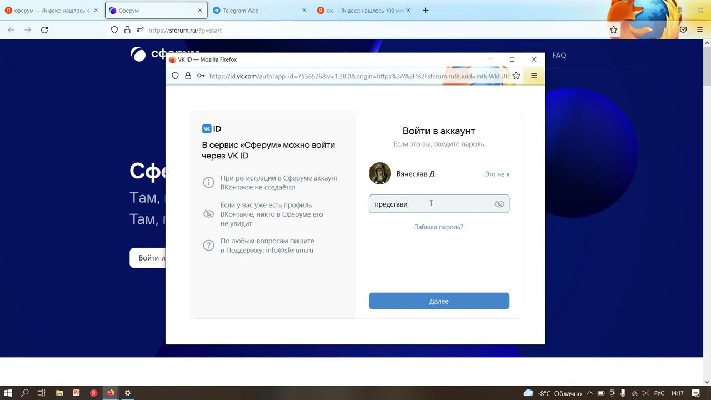Image resolution: width=711 pixels, height=400 pixels.
Task: Open the Pocket save icon
Action: (684, 30)
